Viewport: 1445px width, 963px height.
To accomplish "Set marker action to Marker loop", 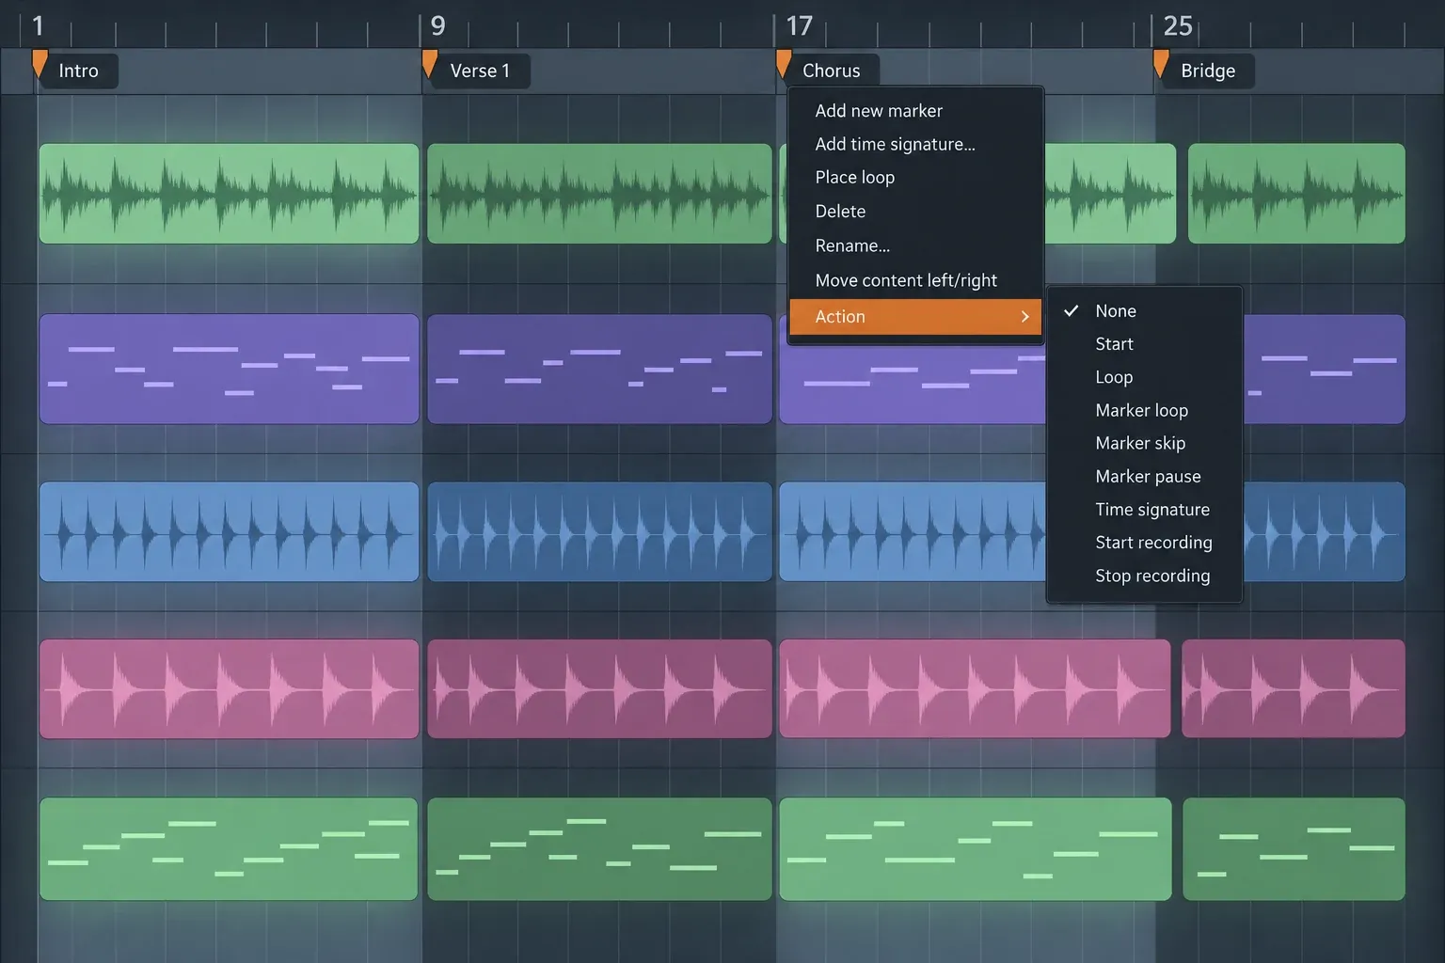I will (x=1144, y=410).
